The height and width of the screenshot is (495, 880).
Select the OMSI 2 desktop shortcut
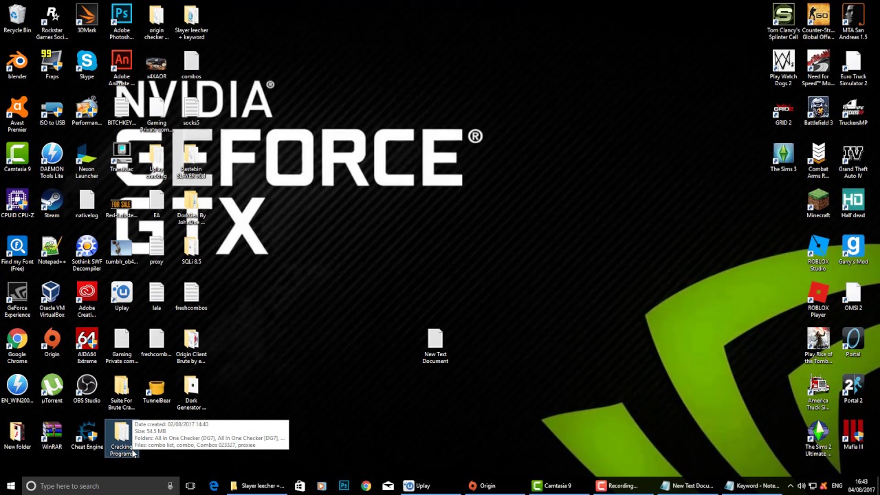point(853,297)
